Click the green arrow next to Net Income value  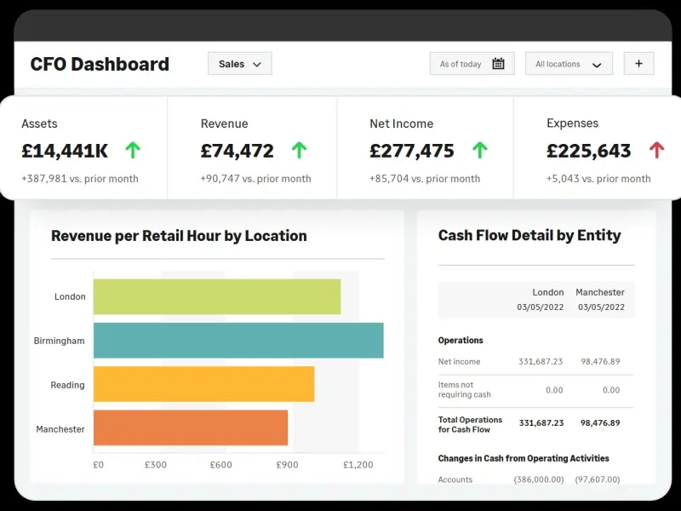click(x=479, y=151)
